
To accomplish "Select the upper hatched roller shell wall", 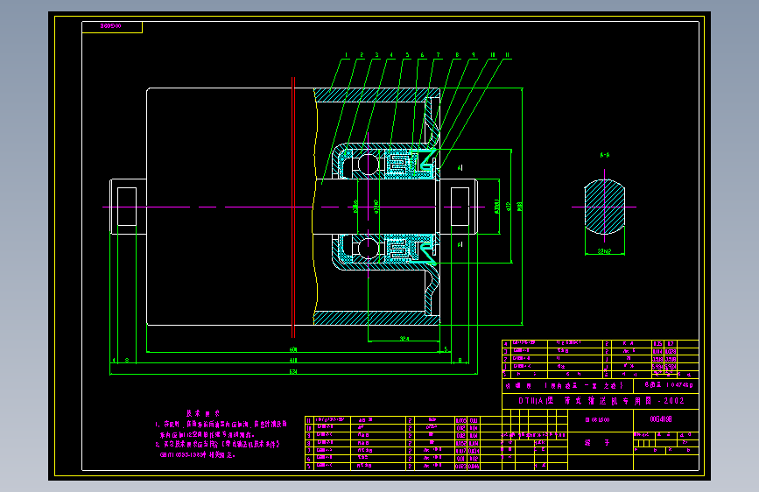I will (376, 95).
